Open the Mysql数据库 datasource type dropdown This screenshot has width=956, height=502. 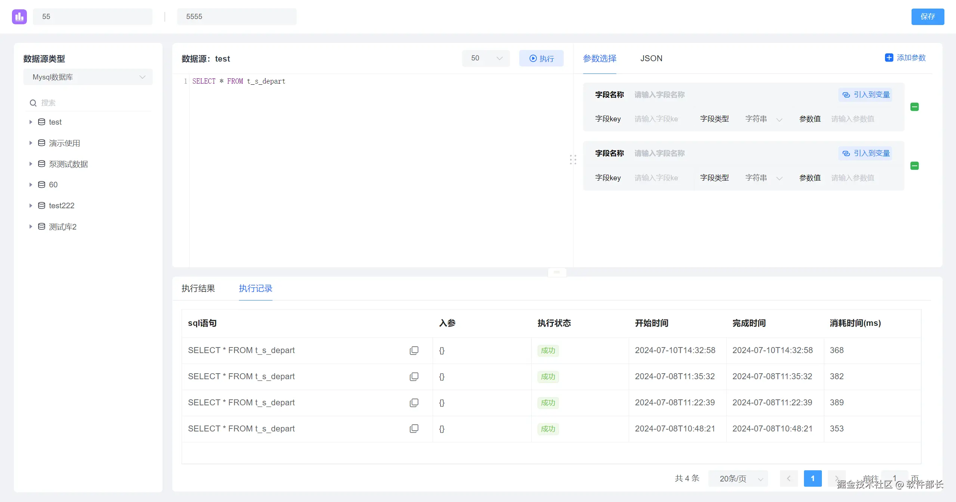click(88, 77)
